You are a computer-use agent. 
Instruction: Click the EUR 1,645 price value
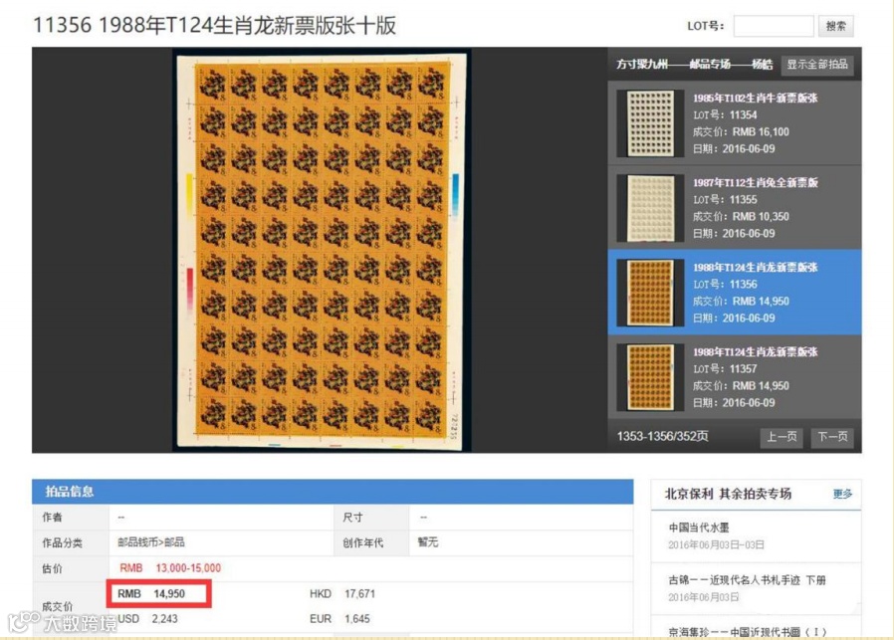(339, 619)
